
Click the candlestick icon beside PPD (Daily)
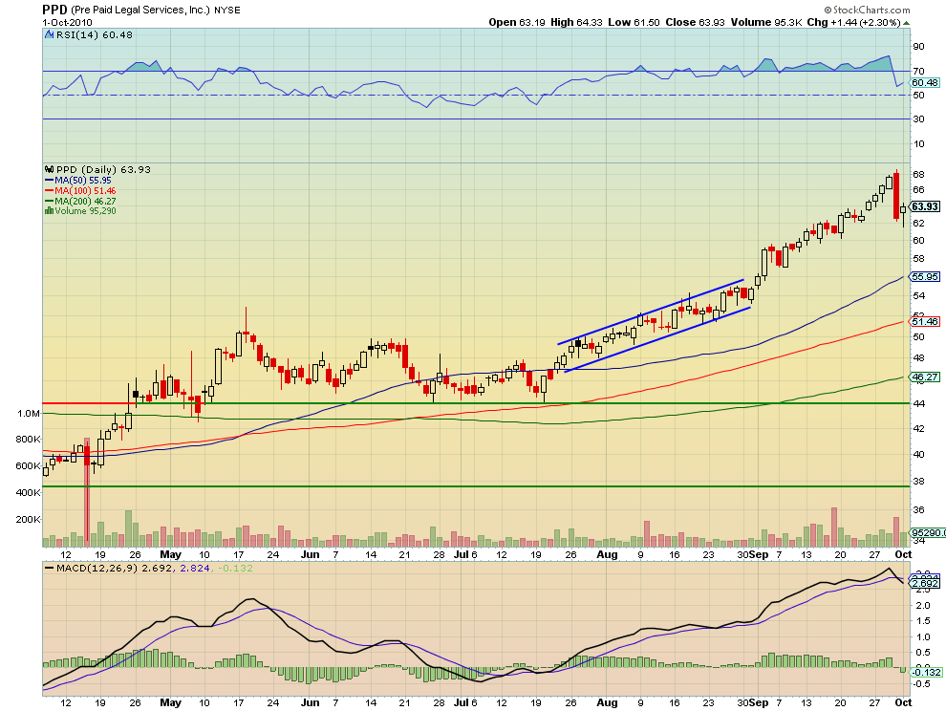pos(50,169)
